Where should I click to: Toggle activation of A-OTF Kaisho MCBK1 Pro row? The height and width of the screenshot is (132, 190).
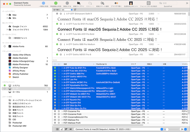coord(55,82)
